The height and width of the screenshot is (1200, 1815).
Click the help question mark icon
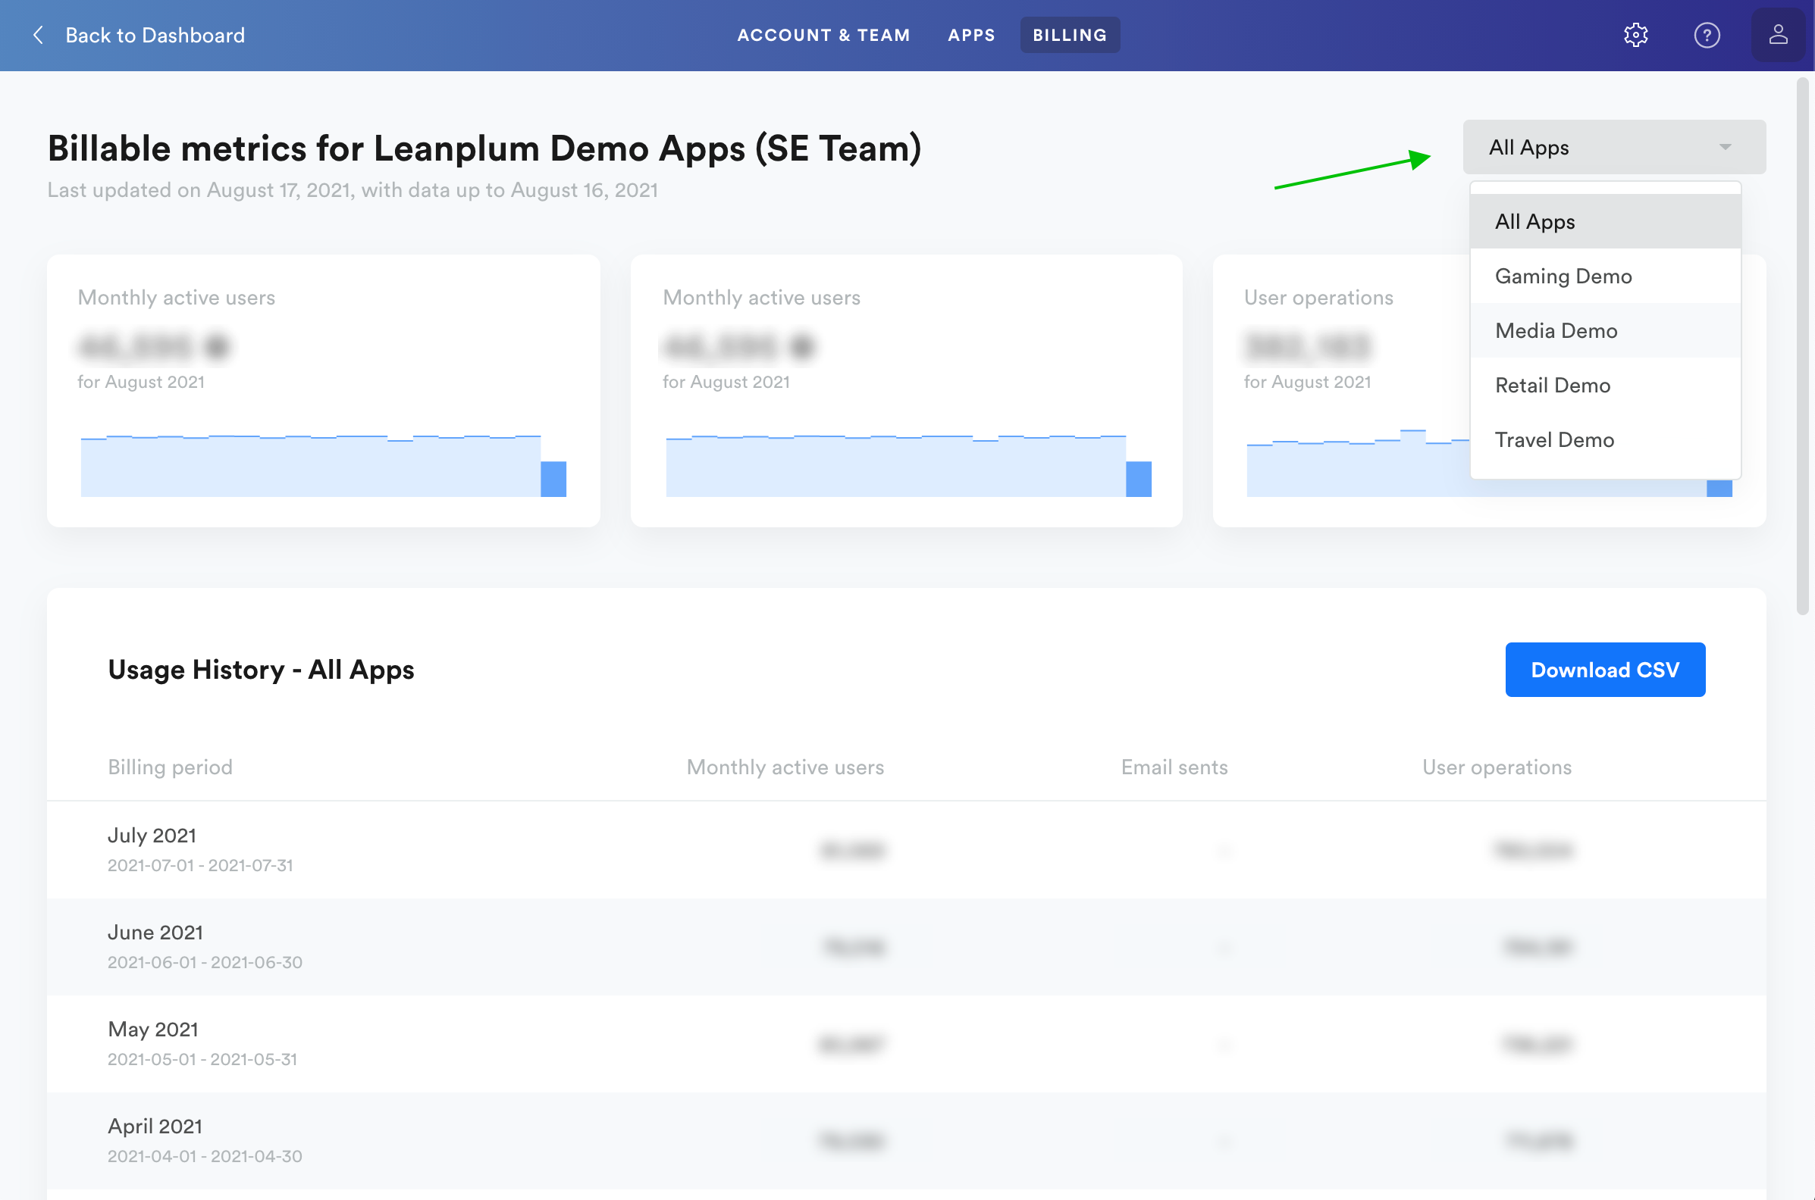tap(1707, 35)
